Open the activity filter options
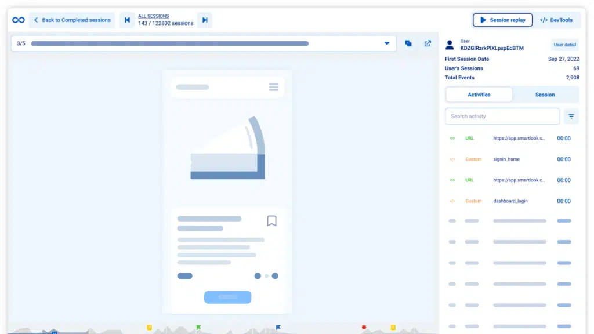Image resolution: width=594 pixels, height=334 pixels. (x=571, y=116)
